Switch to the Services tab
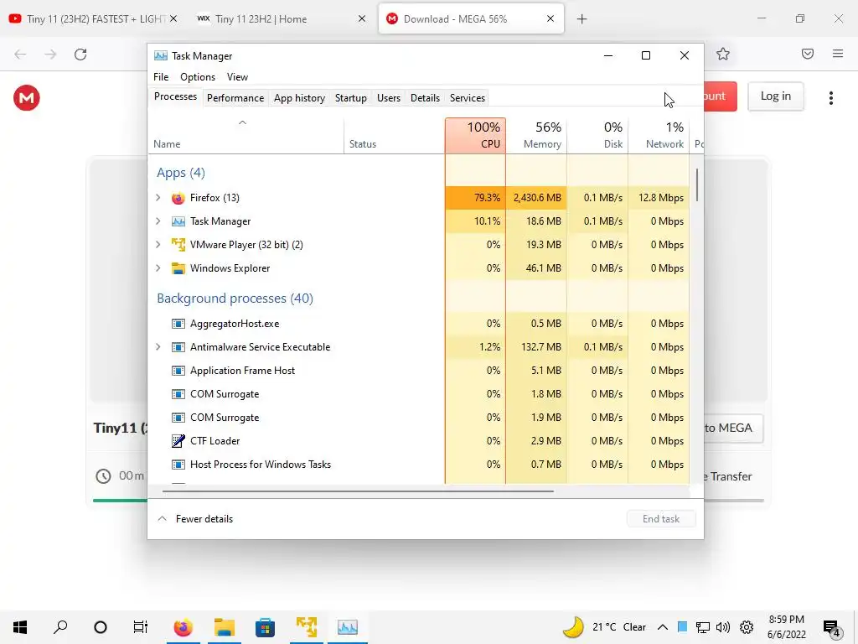 (468, 98)
